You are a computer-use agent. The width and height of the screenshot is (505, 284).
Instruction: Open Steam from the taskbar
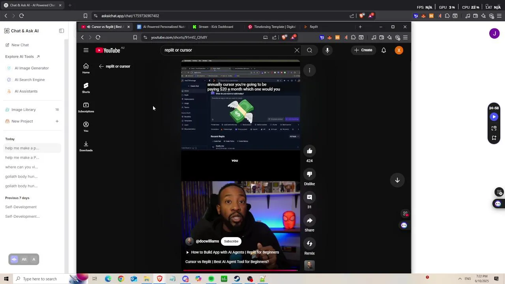237,279
